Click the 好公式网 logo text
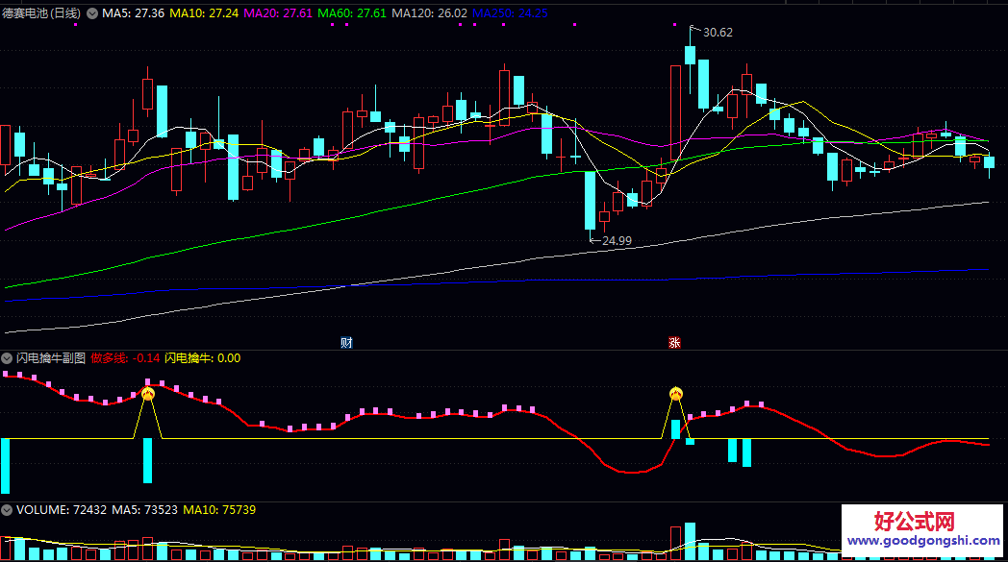 pyautogui.click(x=914, y=521)
